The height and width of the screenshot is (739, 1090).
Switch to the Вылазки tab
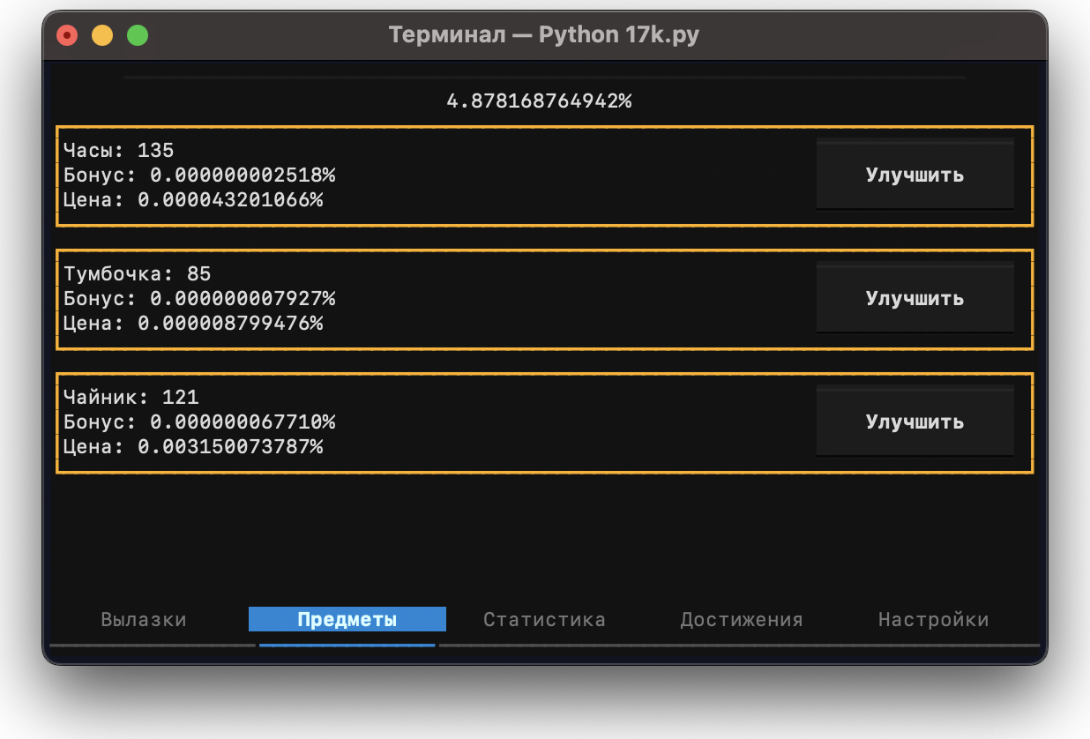click(144, 620)
